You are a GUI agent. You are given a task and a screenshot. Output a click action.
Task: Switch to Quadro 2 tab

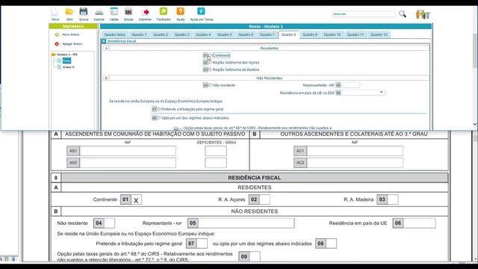(161, 35)
